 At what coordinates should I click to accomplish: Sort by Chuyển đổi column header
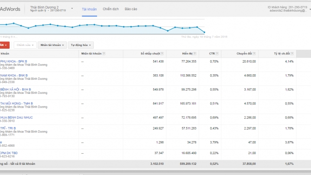pos(244,53)
